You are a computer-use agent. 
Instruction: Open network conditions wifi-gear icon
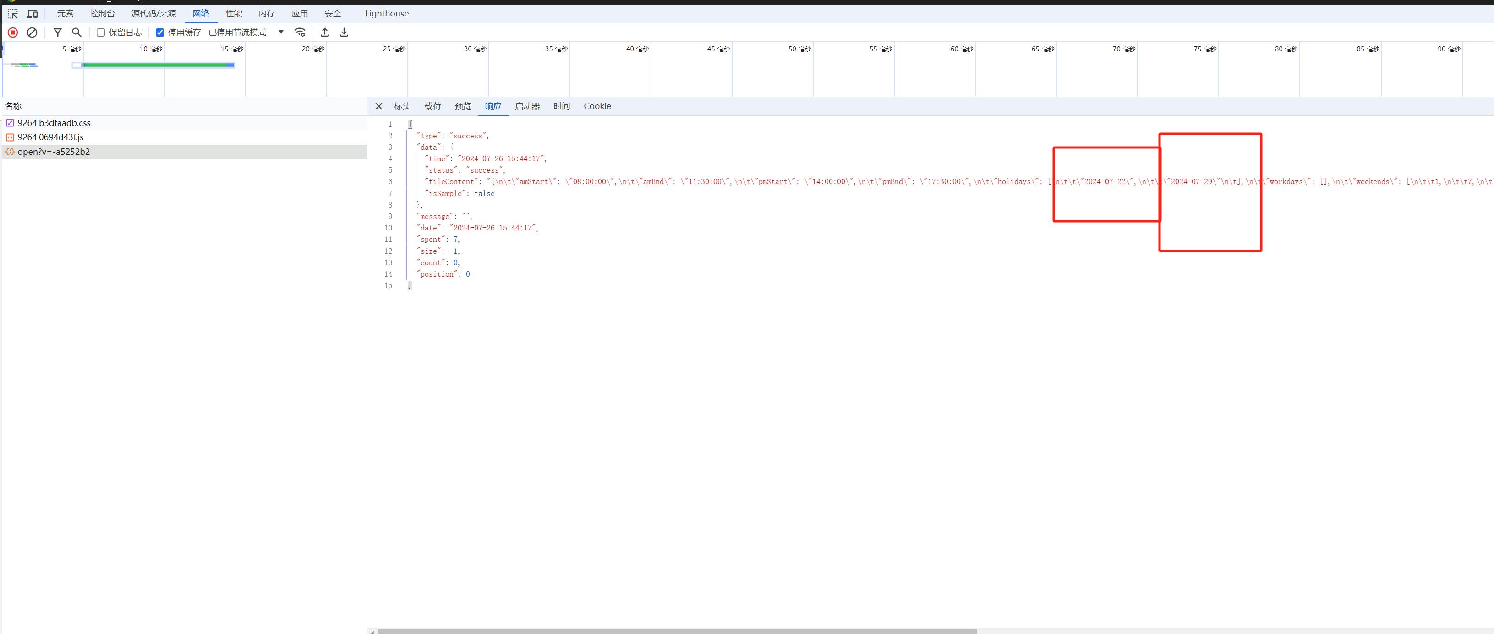300,33
